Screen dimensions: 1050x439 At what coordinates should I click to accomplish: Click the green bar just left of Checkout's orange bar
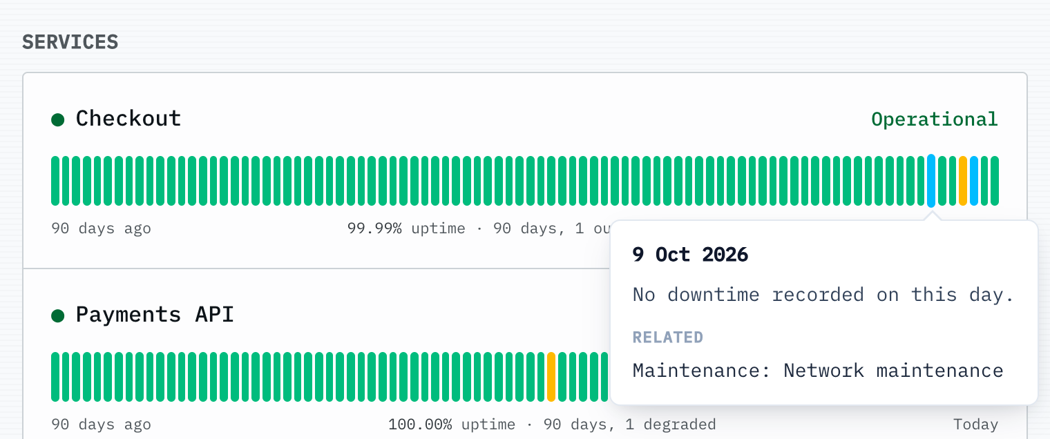(x=953, y=181)
